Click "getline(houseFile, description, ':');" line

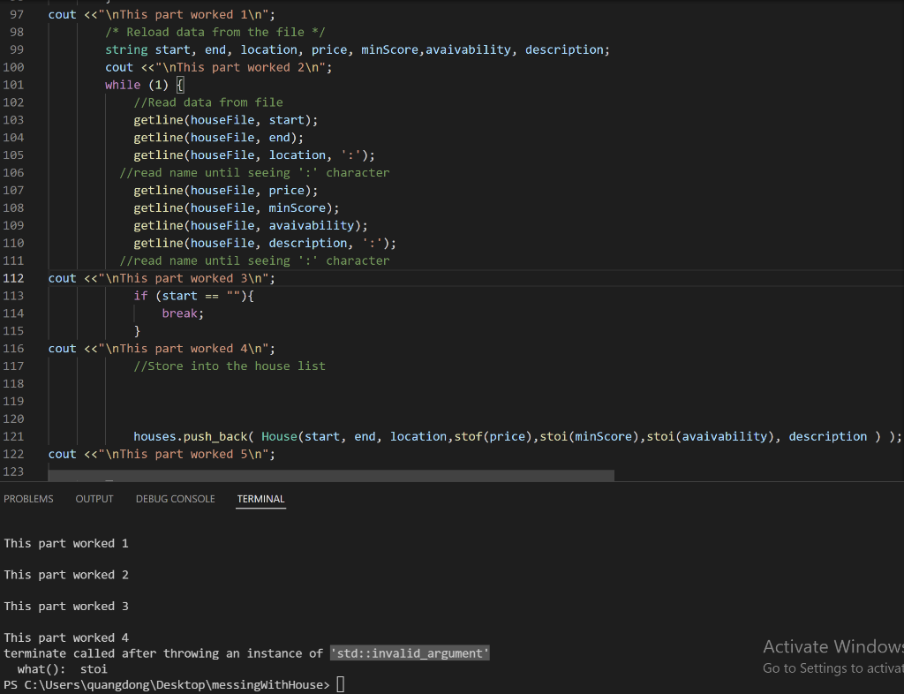(265, 243)
